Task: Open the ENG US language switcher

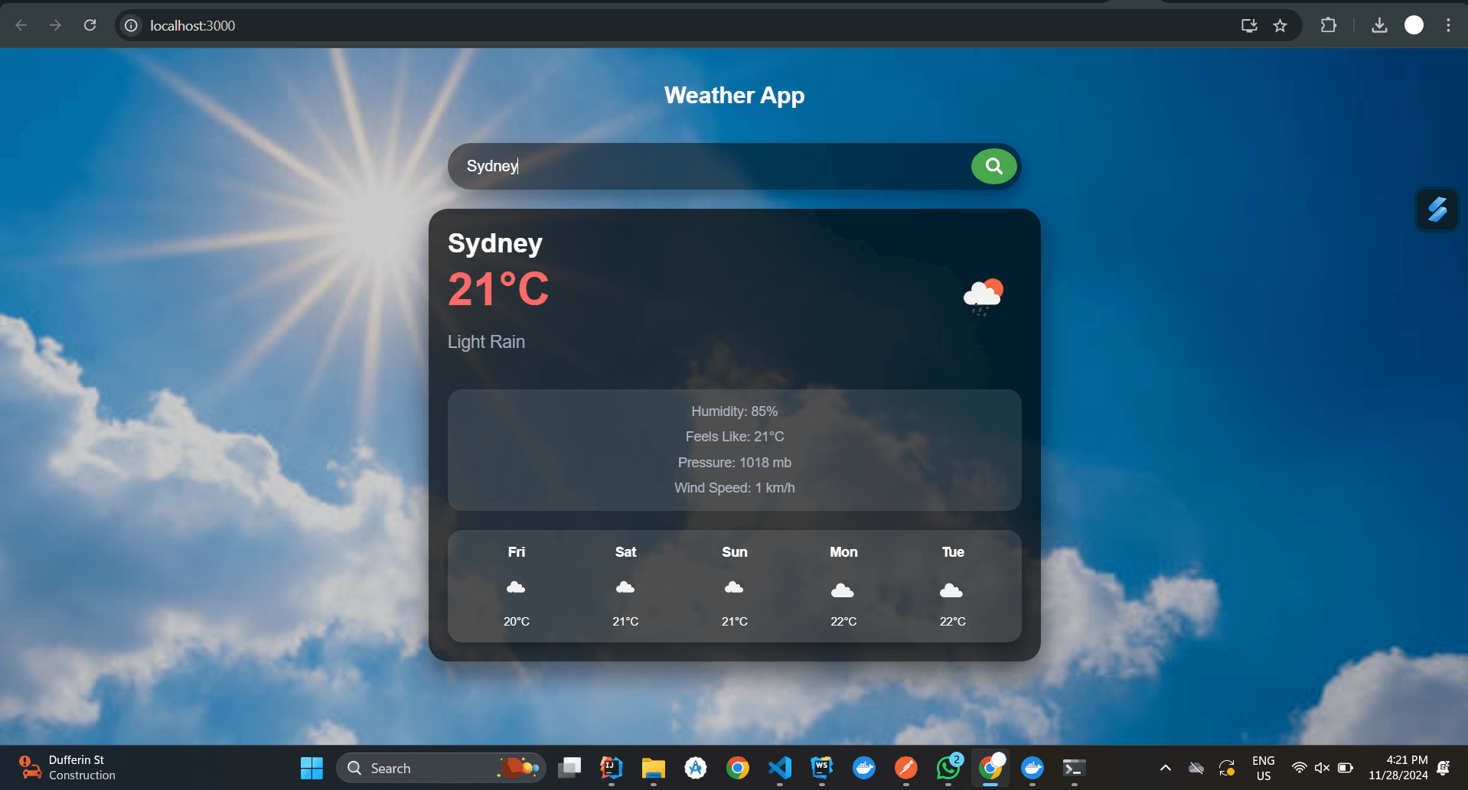Action: coord(1262,768)
